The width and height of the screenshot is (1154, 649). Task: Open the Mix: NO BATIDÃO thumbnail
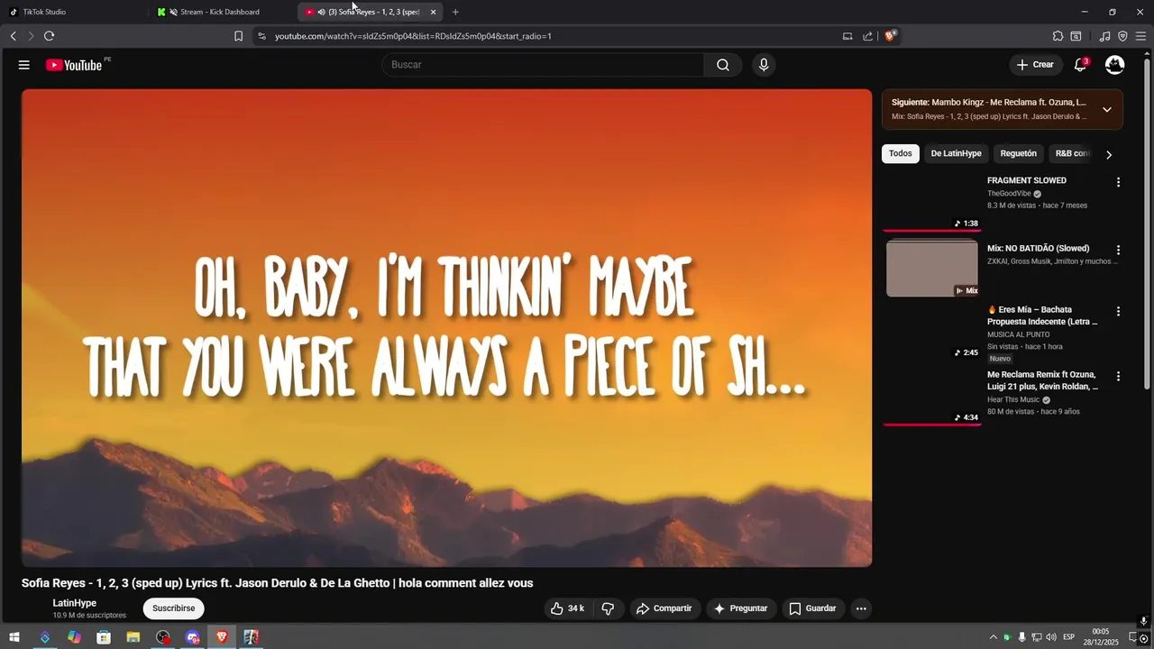coord(932,269)
